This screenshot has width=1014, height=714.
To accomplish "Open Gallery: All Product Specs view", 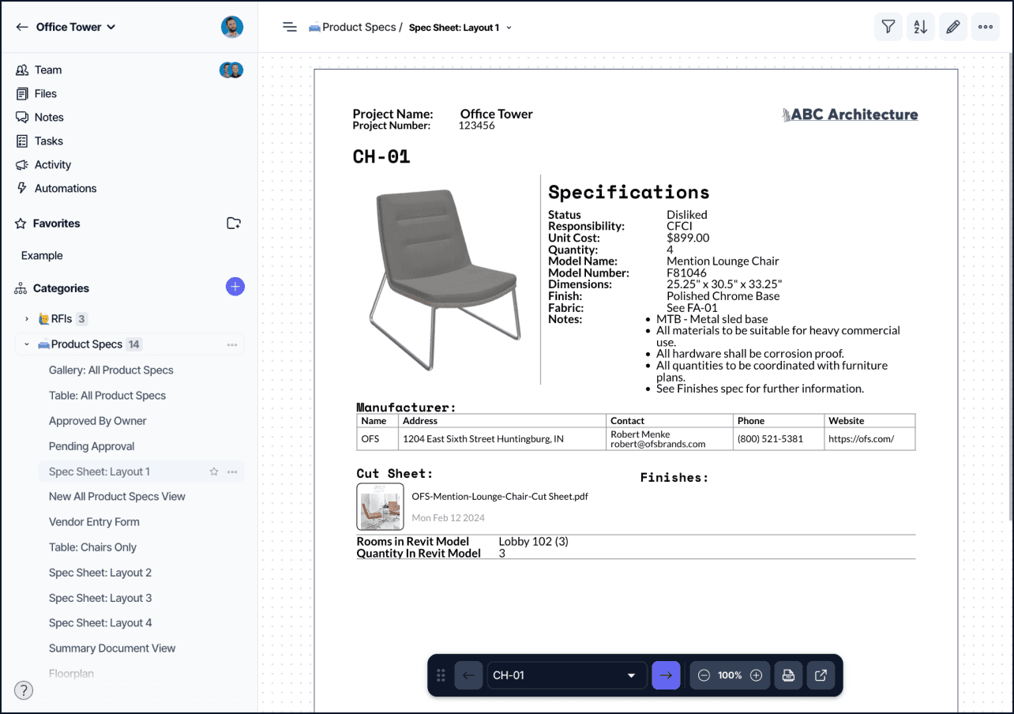I will coord(111,370).
